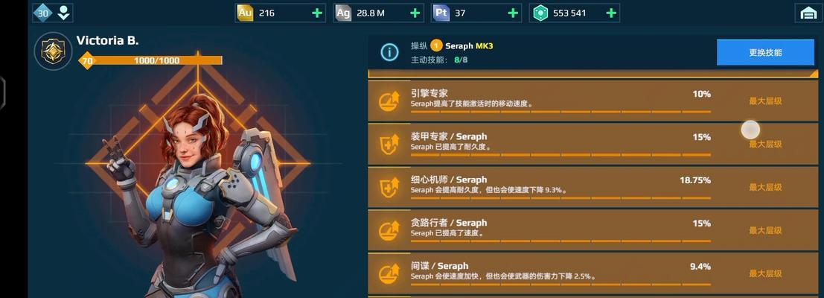This screenshot has height=298, width=824.
Task: Select the 贪路行者 / Seraph skill icon
Action: pos(389,230)
